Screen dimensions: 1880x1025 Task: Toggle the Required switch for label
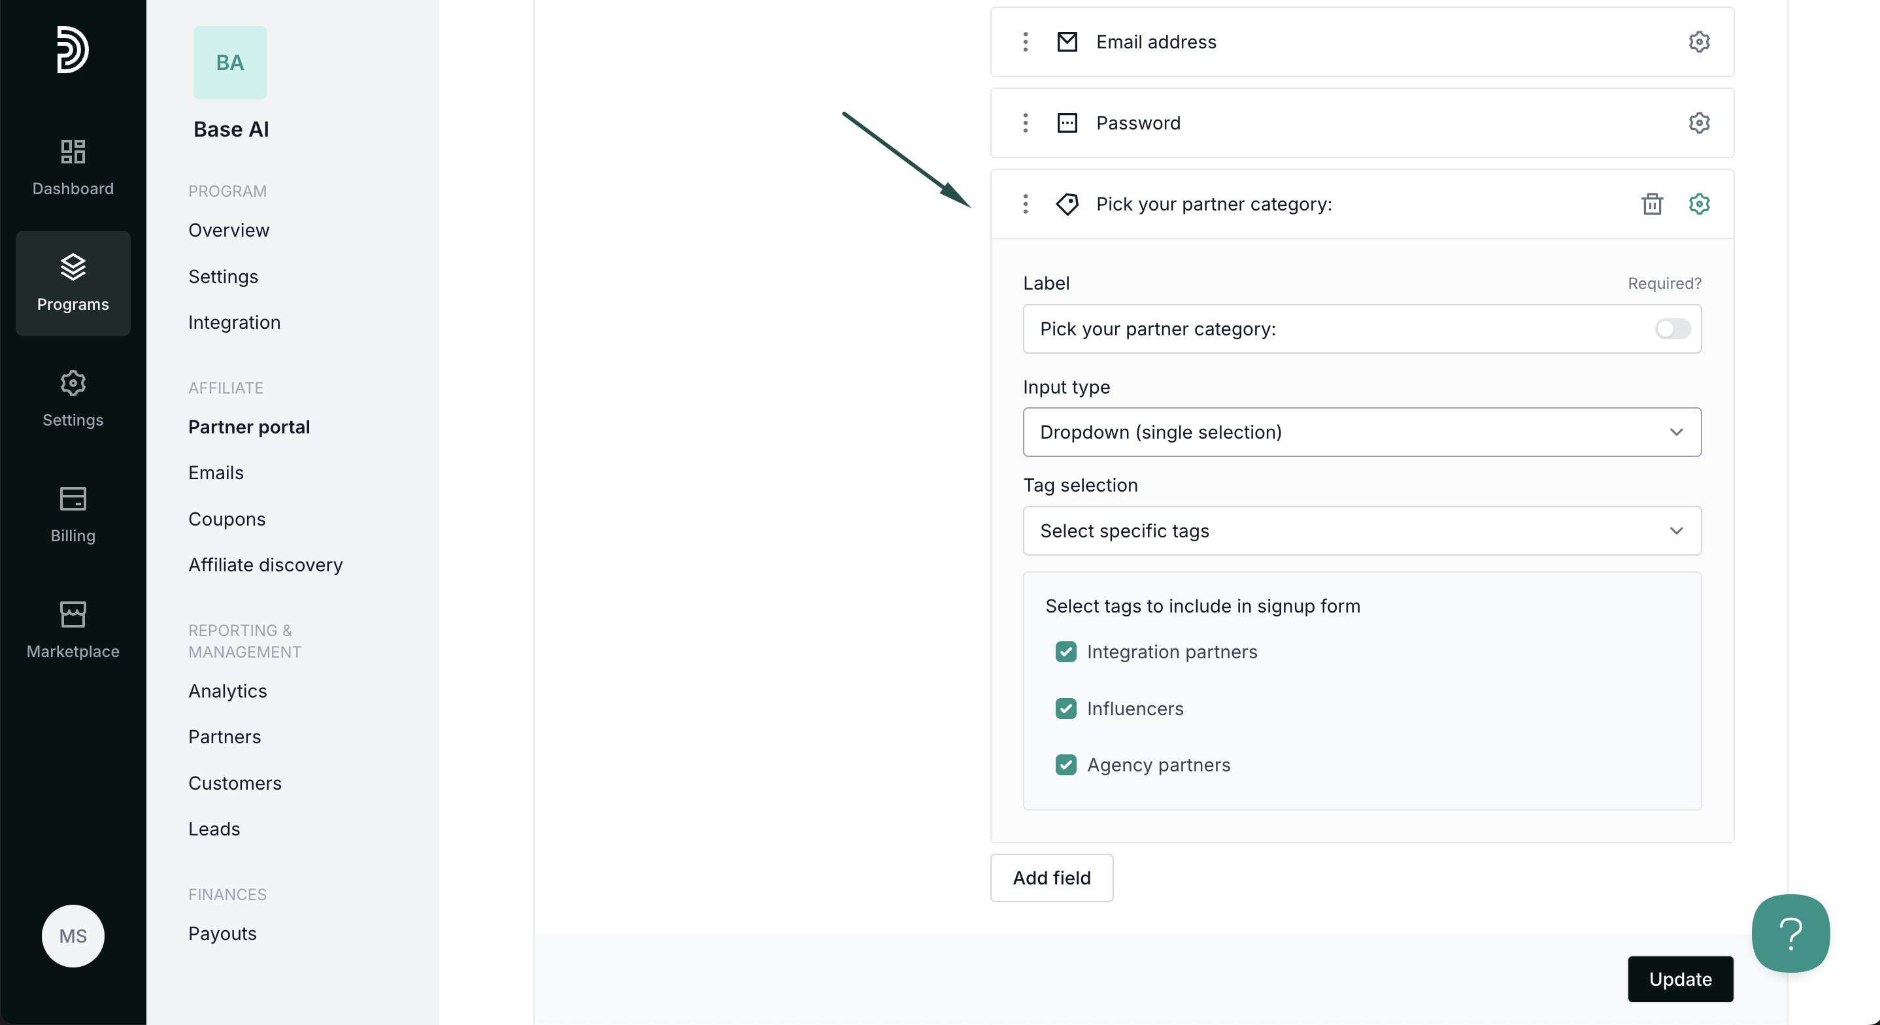(1672, 329)
